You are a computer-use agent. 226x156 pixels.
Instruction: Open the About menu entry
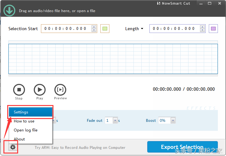(31, 139)
